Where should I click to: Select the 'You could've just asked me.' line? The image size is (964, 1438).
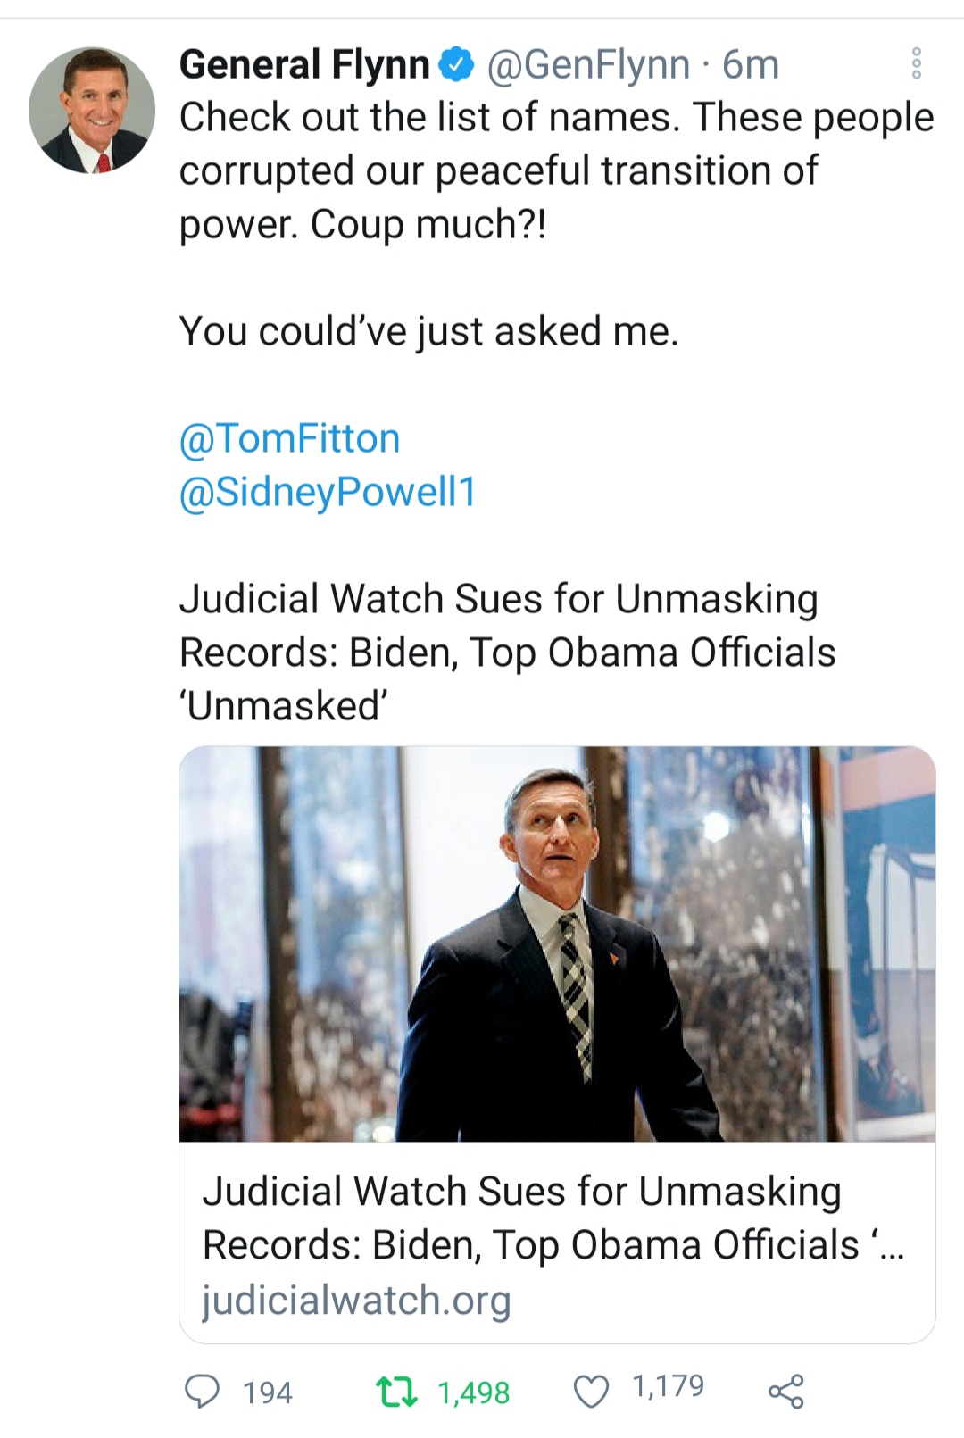pos(429,331)
